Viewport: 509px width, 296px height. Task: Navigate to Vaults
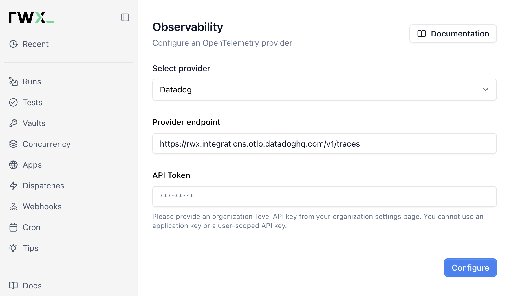(x=34, y=123)
